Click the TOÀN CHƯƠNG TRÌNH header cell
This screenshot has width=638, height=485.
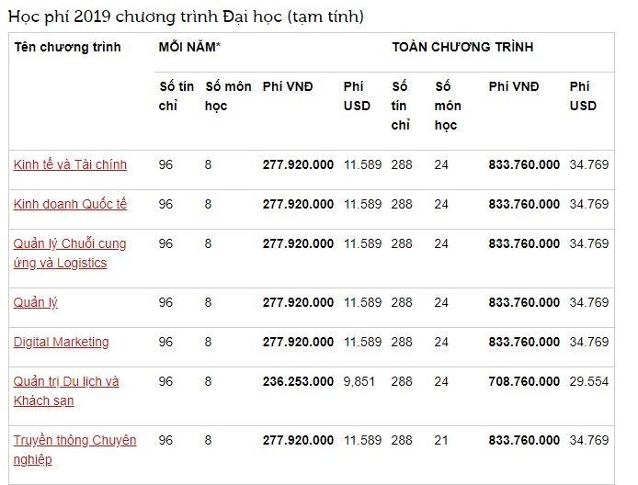coord(462,47)
